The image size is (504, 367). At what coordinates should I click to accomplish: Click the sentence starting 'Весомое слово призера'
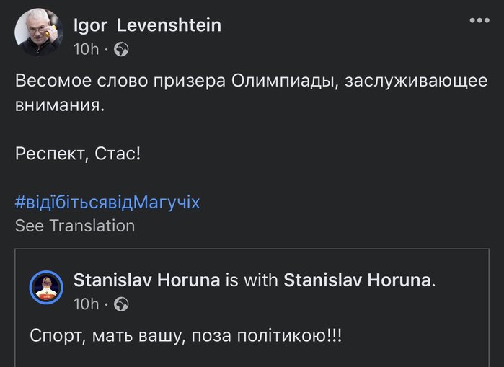[252, 93]
